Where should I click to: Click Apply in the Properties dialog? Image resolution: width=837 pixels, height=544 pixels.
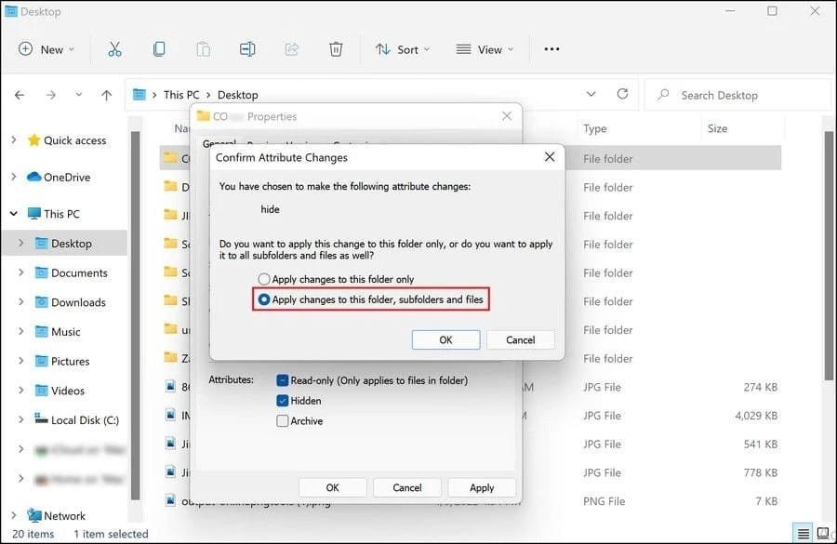(482, 486)
